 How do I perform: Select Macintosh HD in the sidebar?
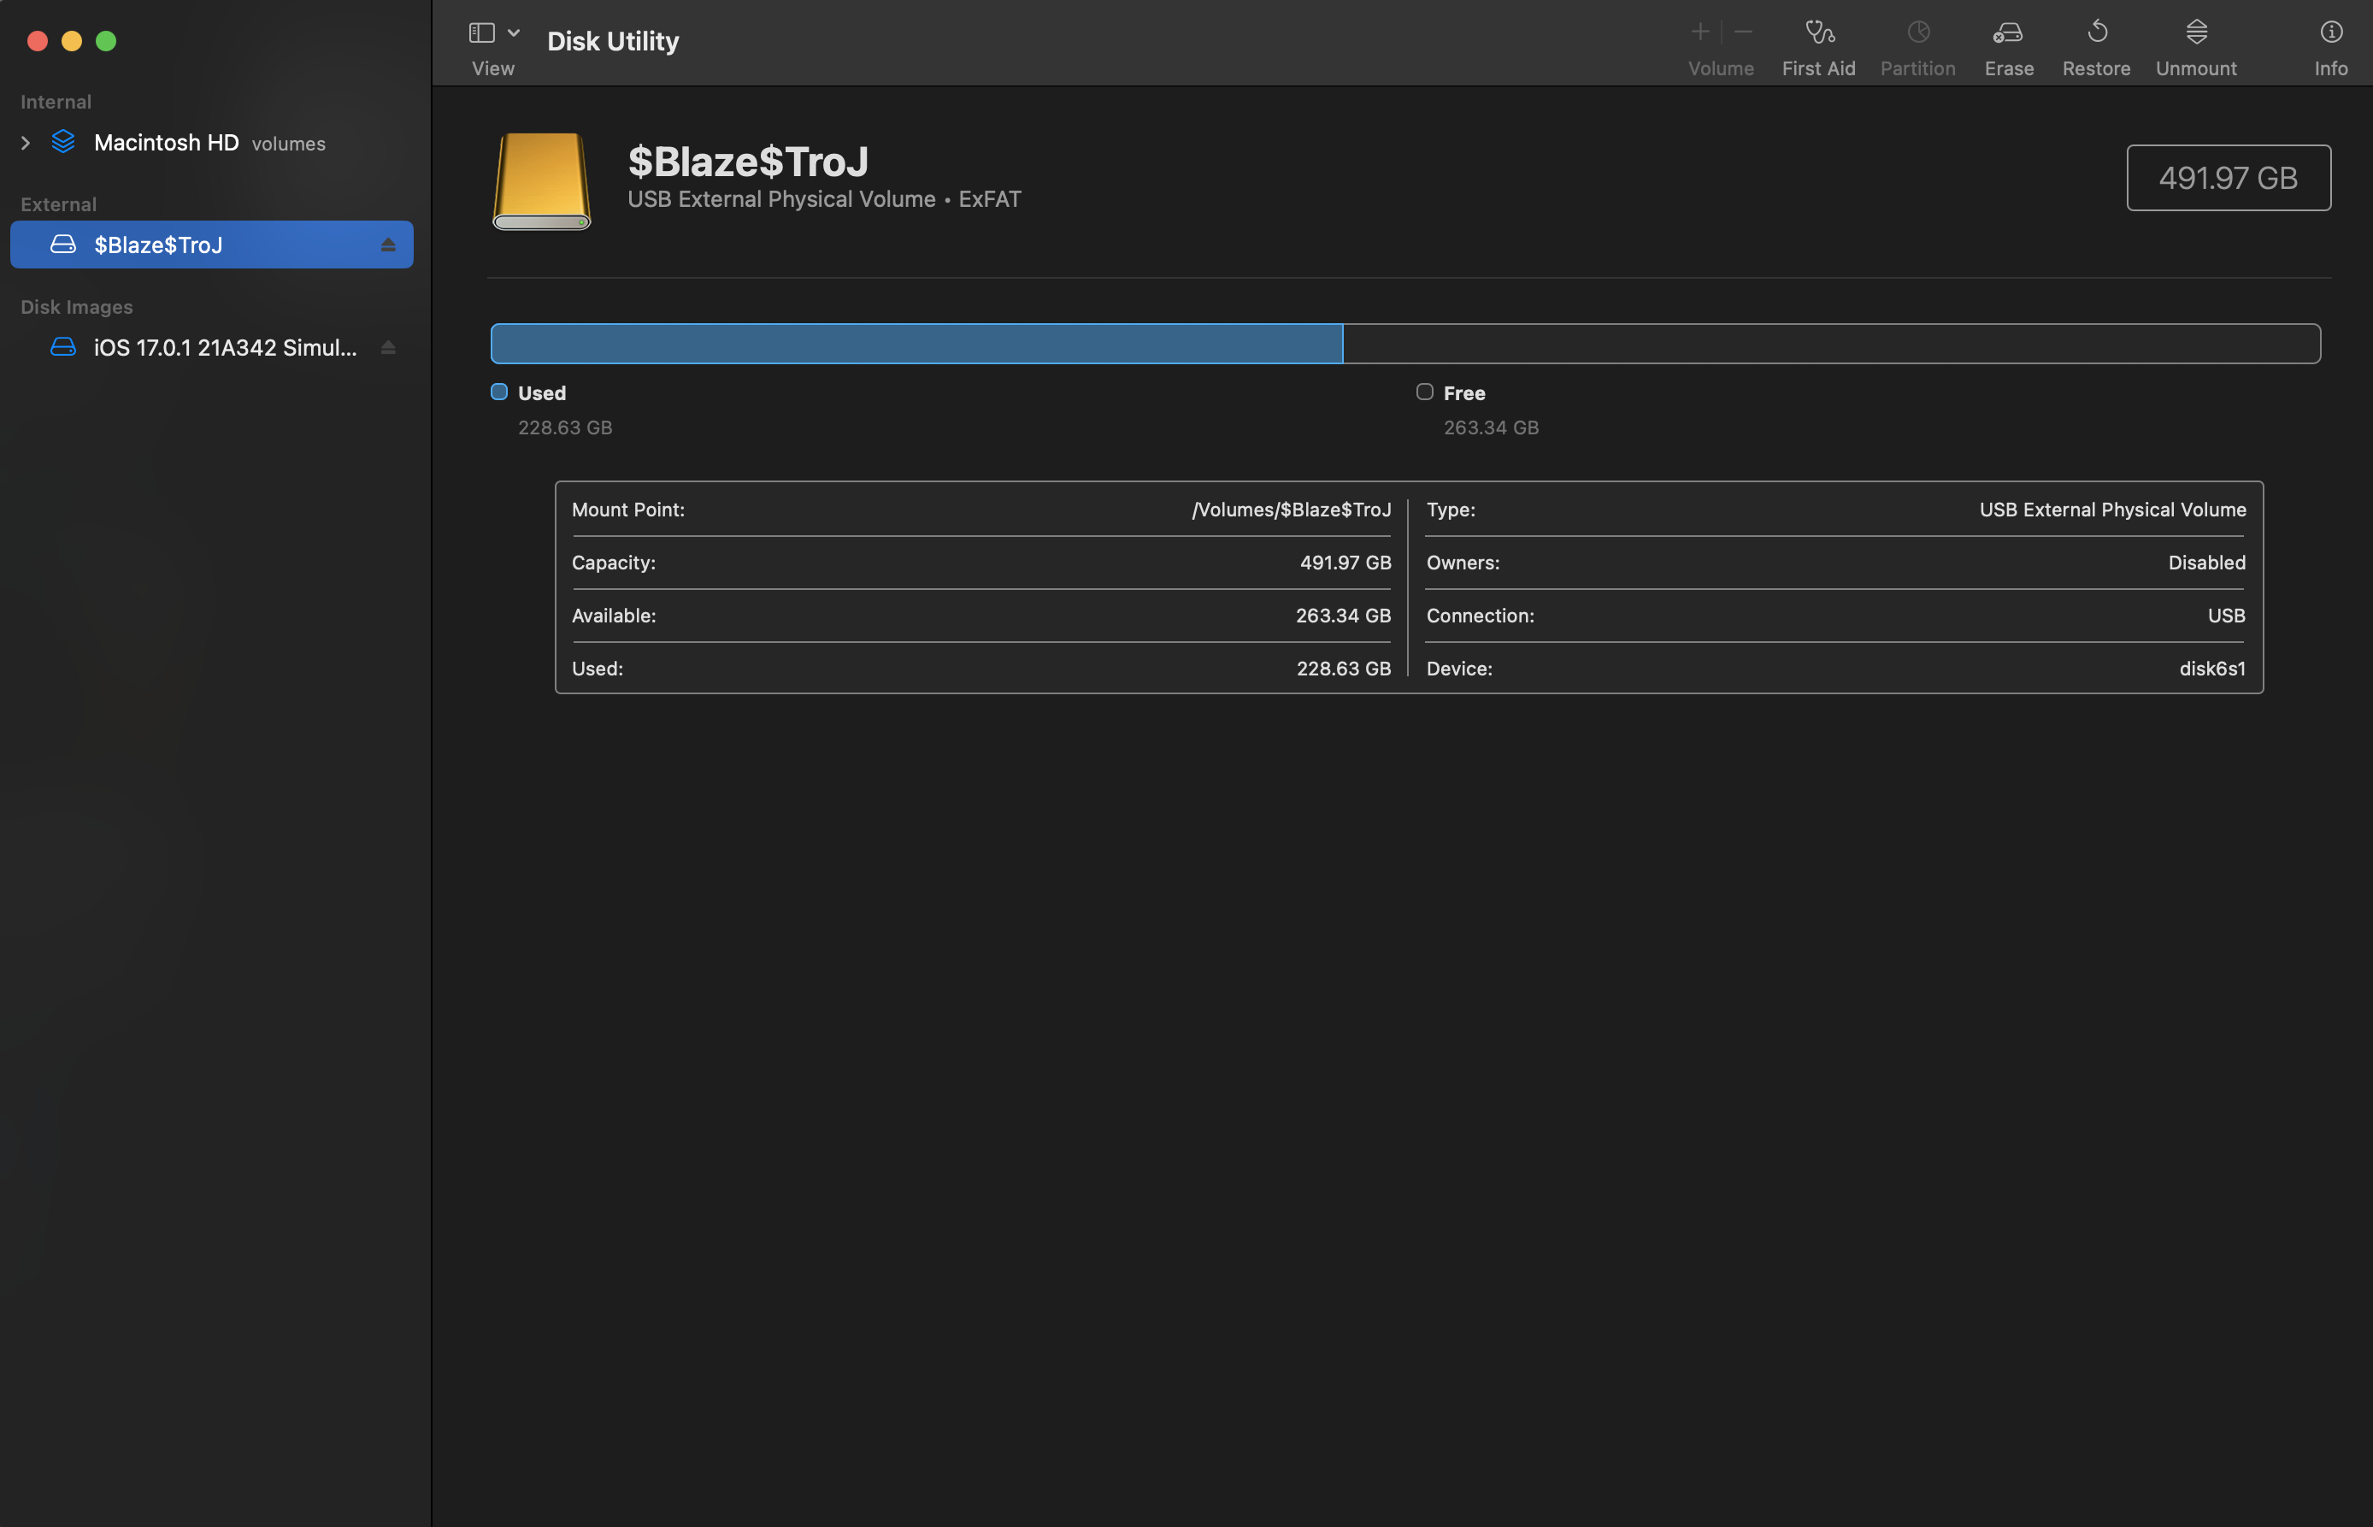click(x=166, y=143)
